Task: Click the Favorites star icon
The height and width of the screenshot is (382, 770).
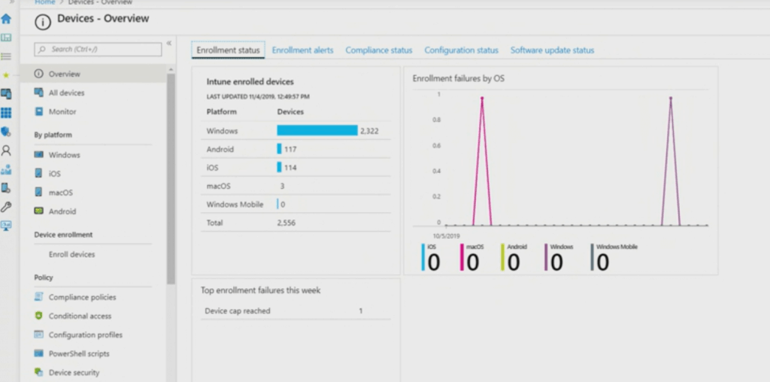Action: tap(6, 75)
